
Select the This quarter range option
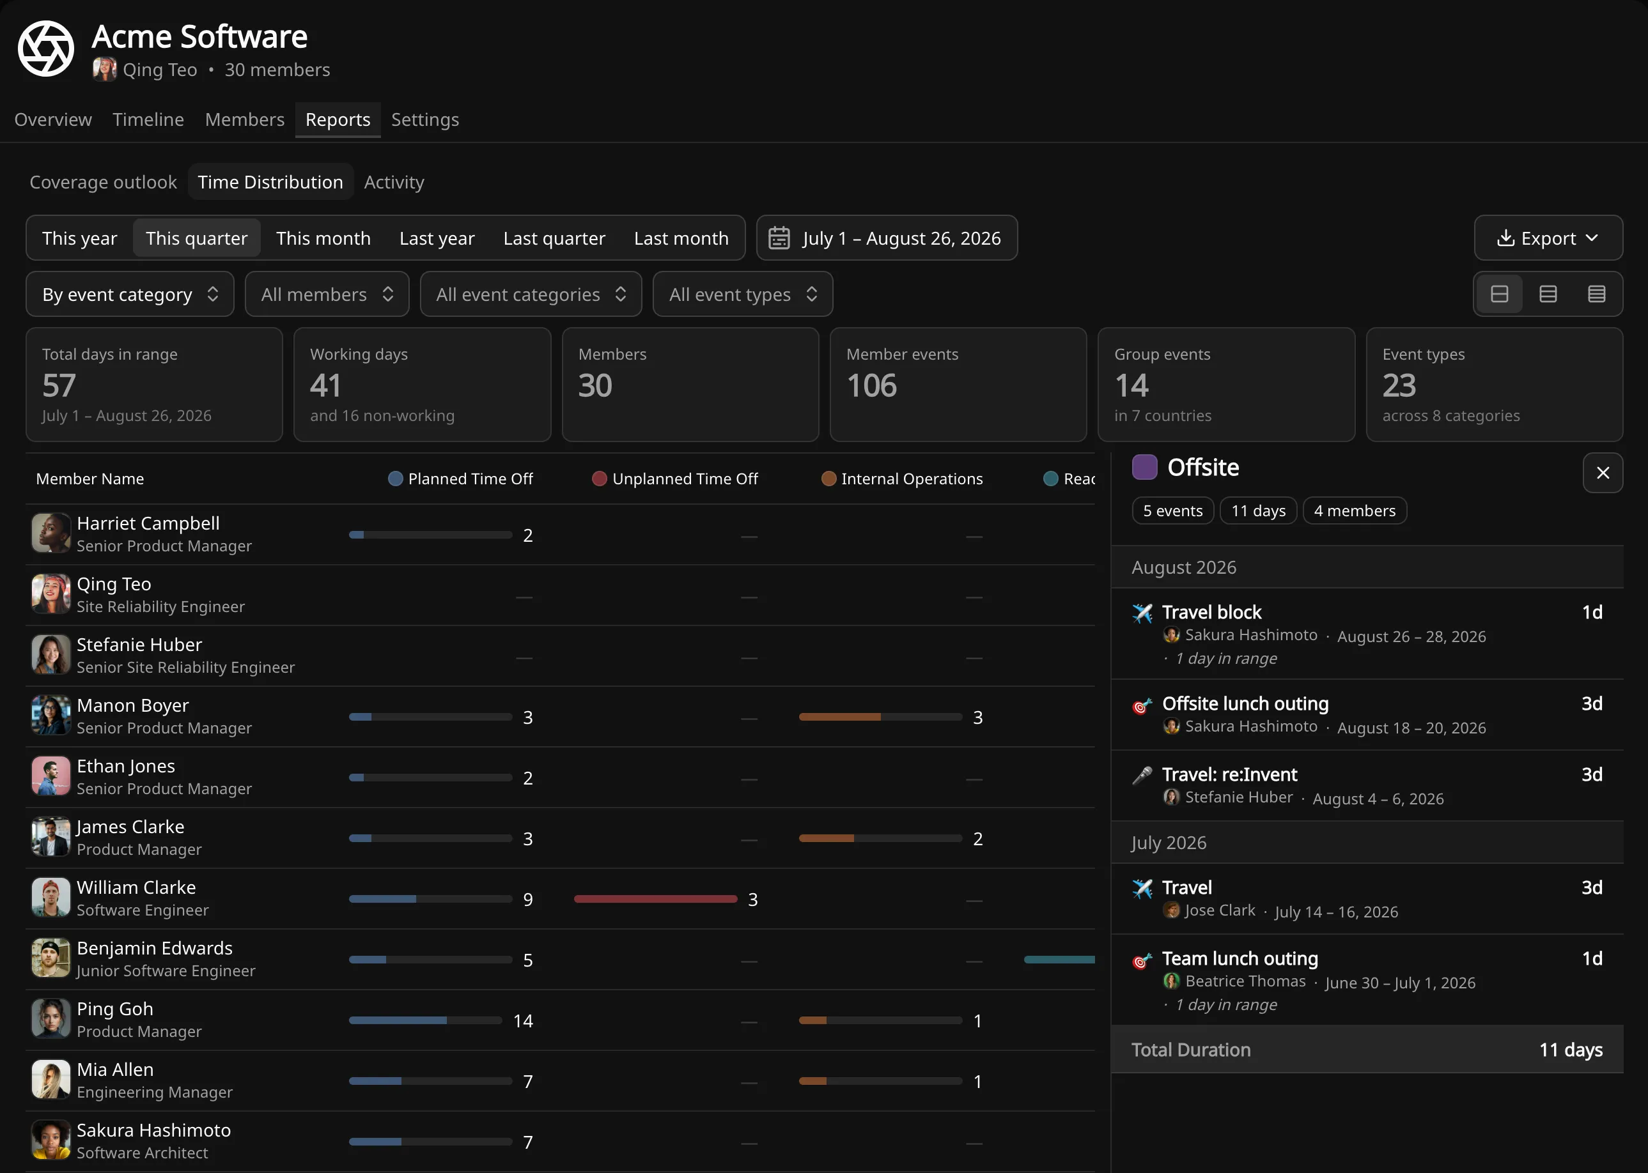click(196, 238)
